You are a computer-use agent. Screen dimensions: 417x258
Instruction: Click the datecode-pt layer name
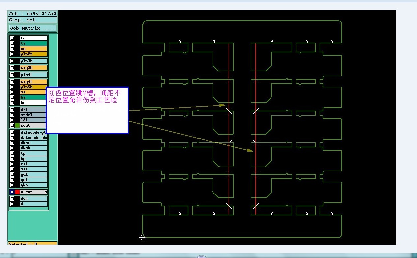point(34,132)
